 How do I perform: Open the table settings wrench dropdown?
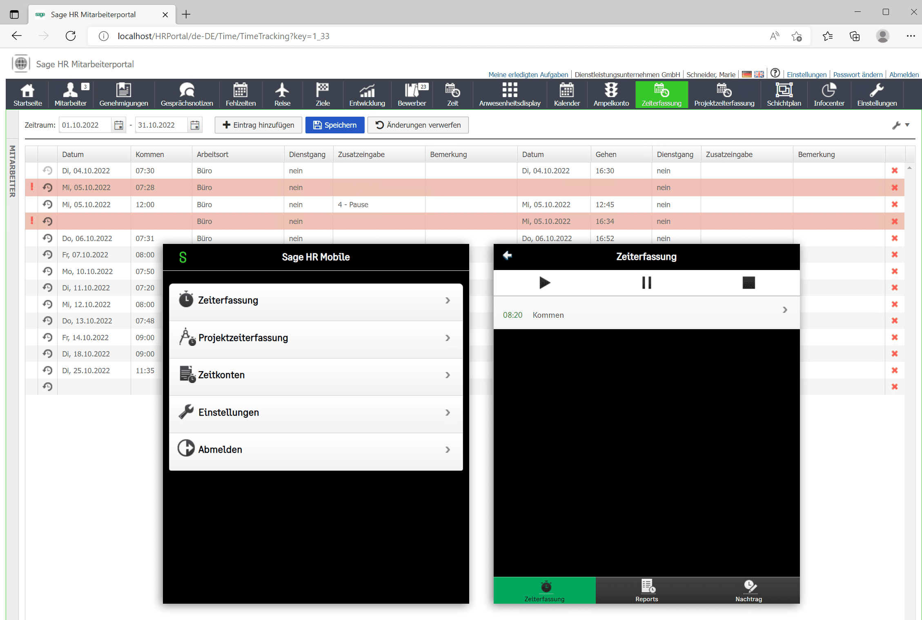point(901,125)
